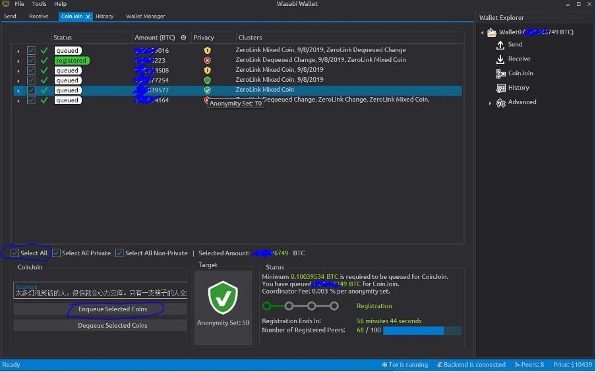Uncheck the registered coin row ending 223
The image size is (596, 372).
tap(31, 60)
